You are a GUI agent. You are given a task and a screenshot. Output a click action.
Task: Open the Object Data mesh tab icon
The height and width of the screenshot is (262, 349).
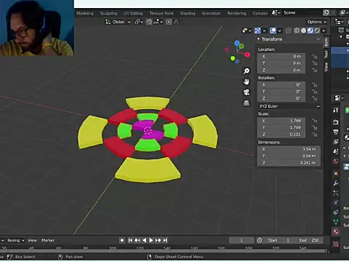(336, 222)
